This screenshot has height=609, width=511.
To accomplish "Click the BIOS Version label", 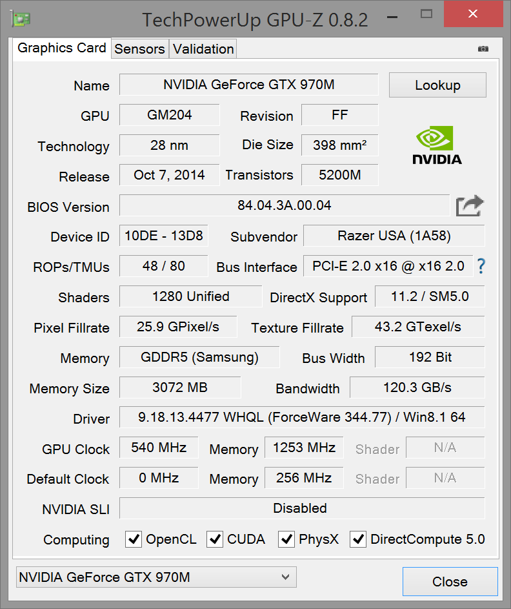I will pyautogui.click(x=68, y=207).
